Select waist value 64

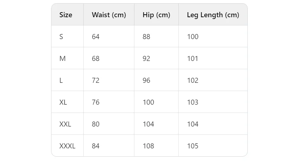(x=95, y=37)
